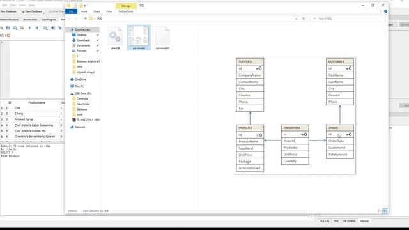Switch to Database Structure tab
Image resolution: width=409 pixels, height=230 pixels.
coord(10,20)
